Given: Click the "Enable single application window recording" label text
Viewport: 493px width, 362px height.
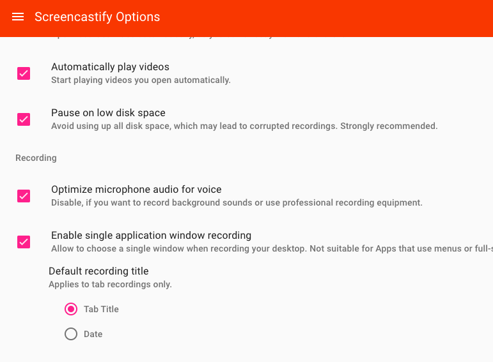Looking at the screenshot, I should pyautogui.click(x=151, y=236).
